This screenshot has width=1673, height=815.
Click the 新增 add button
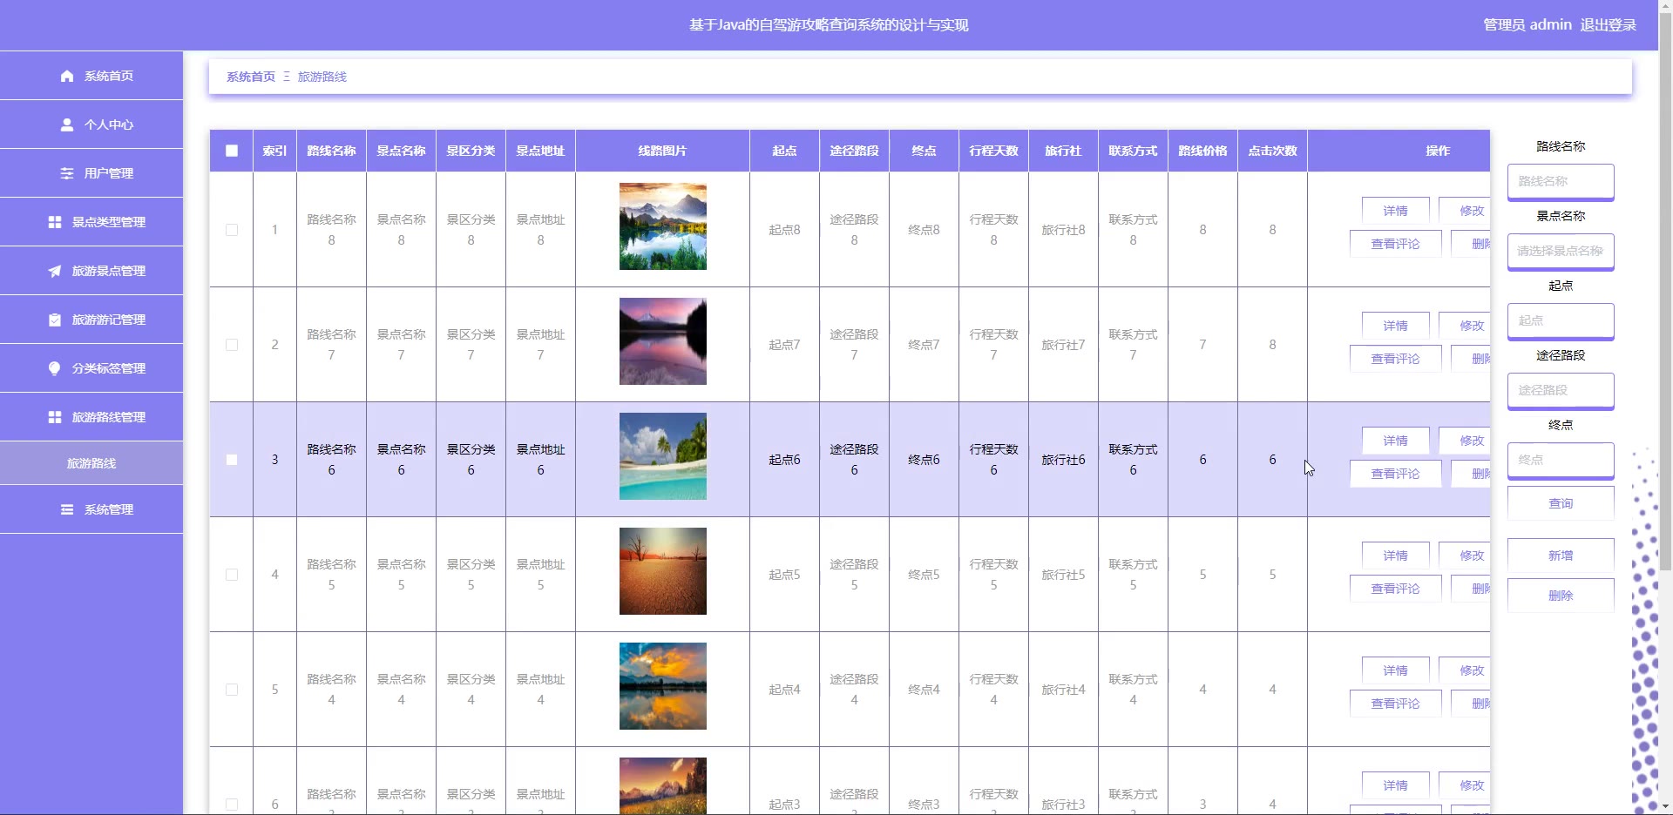click(1561, 556)
